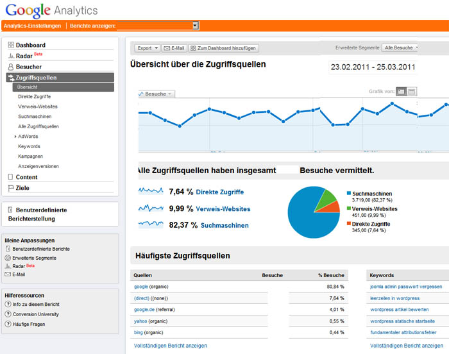Click the Erweiterte Segmente circle icon
The width and height of the screenshot is (449, 354).
pos(8,258)
